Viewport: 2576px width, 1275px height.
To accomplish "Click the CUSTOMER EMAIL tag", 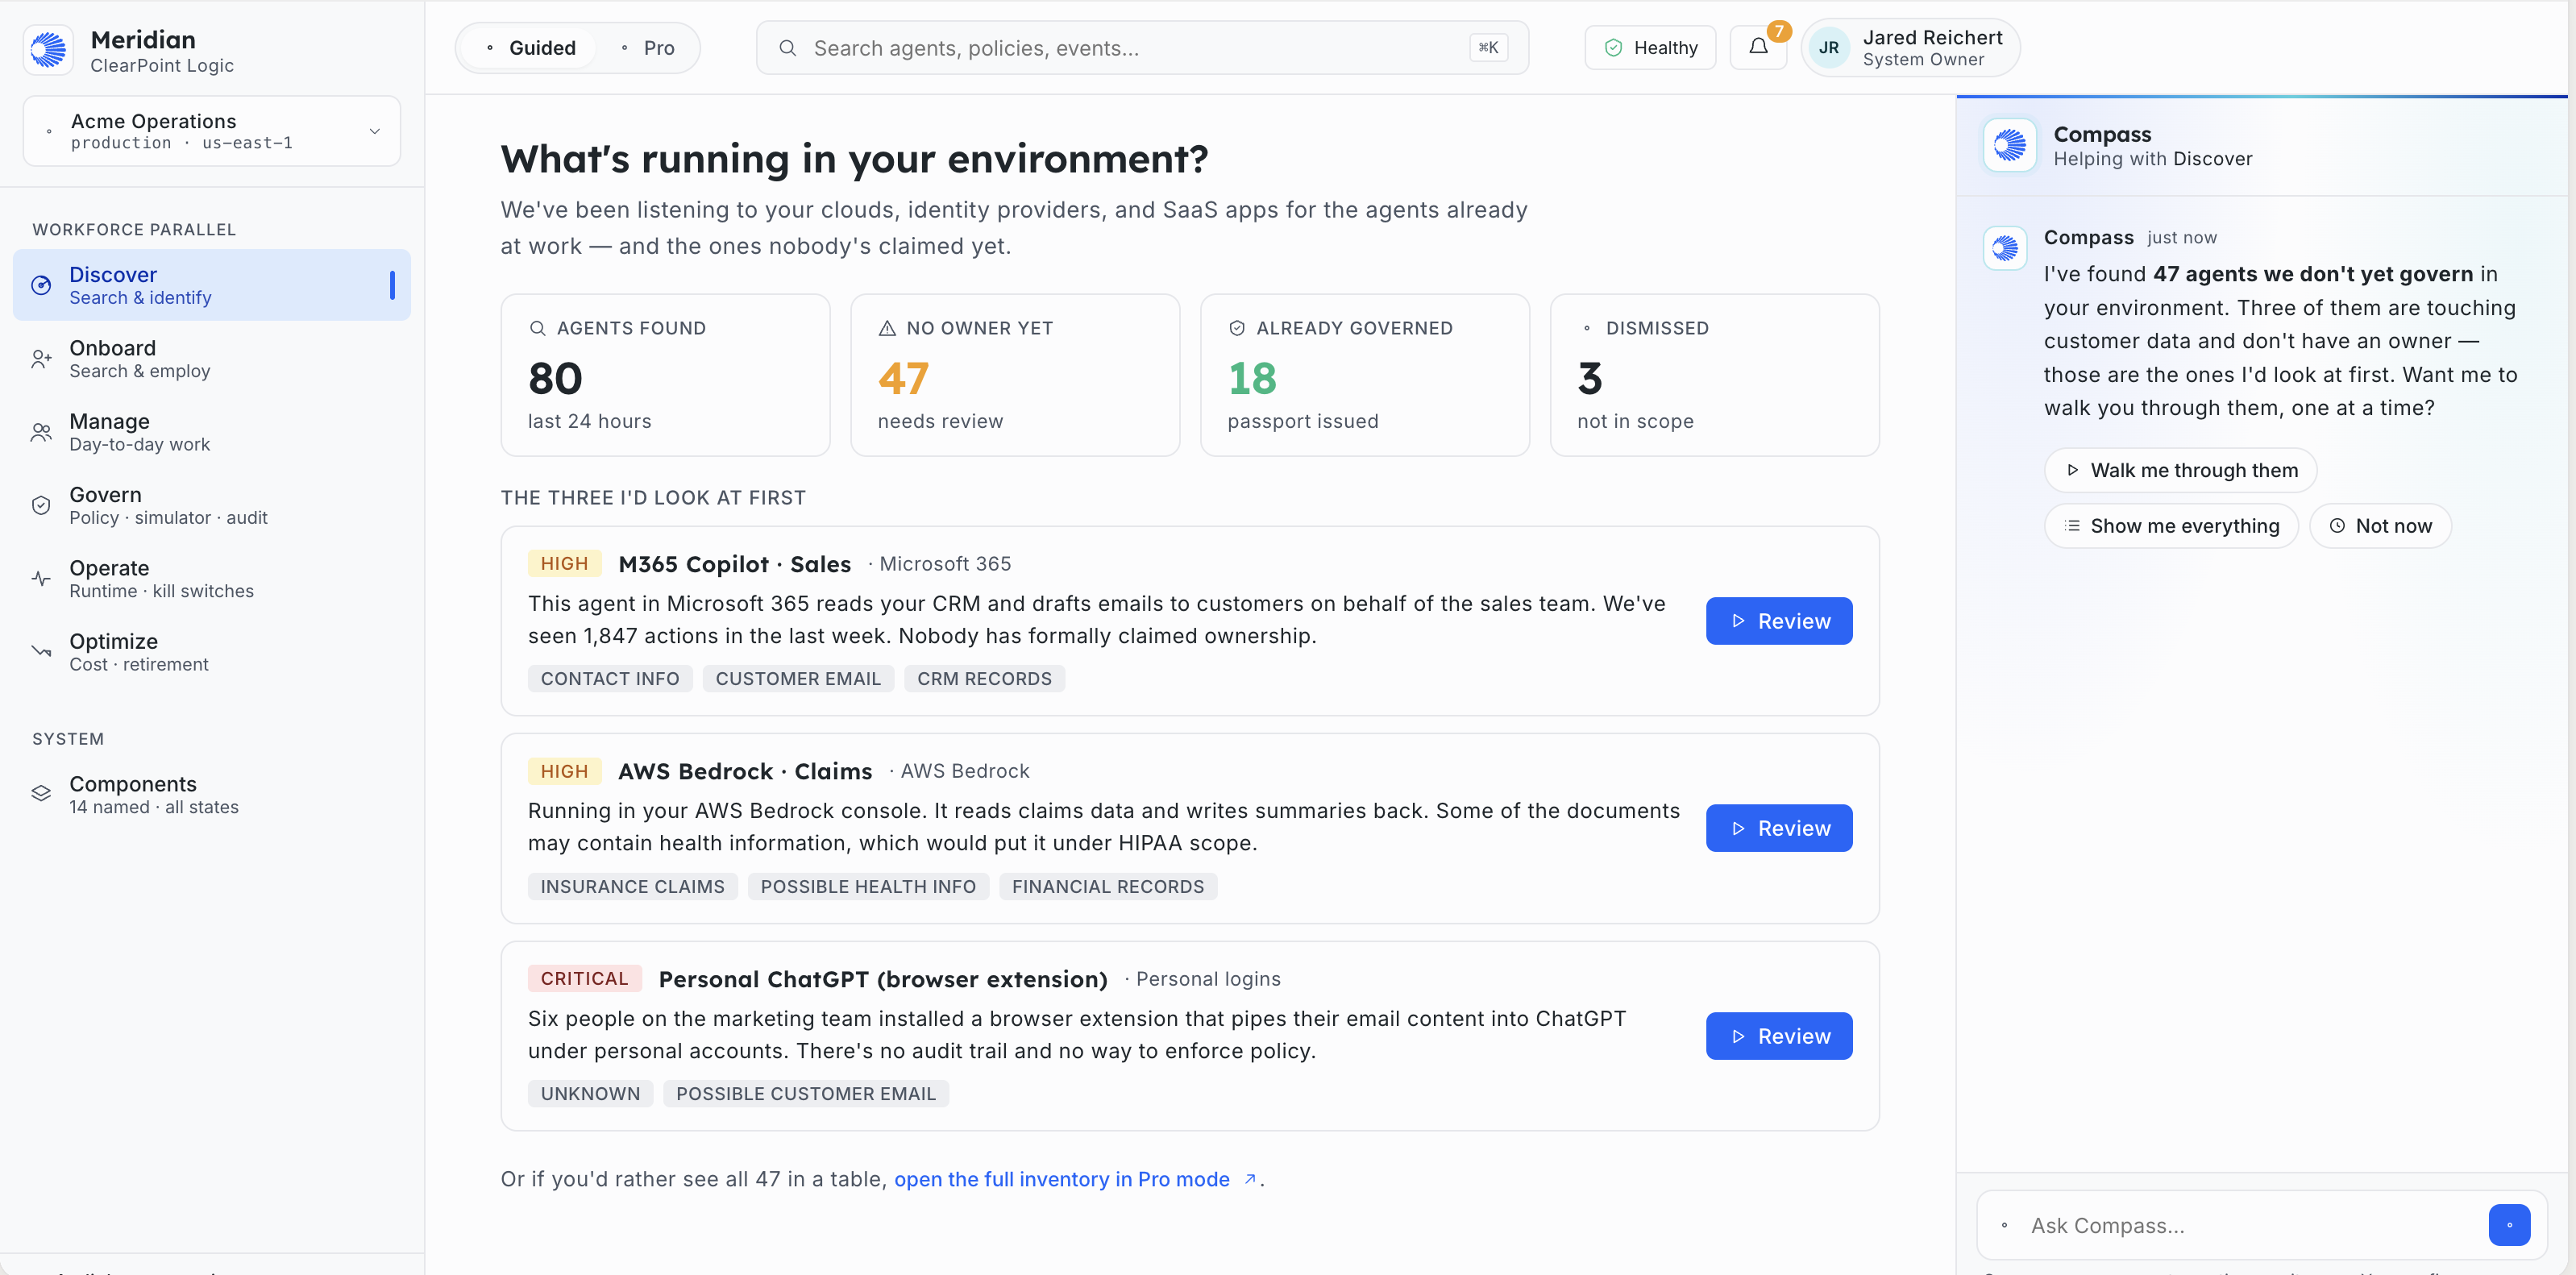I will coord(798,679).
